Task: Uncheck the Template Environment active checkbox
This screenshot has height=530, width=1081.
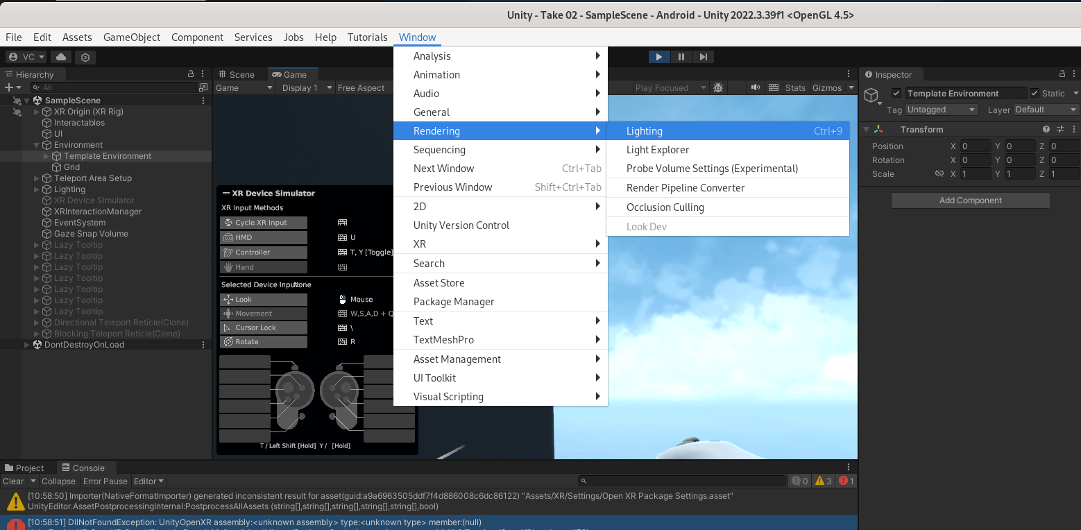Action: [x=896, y=94]
